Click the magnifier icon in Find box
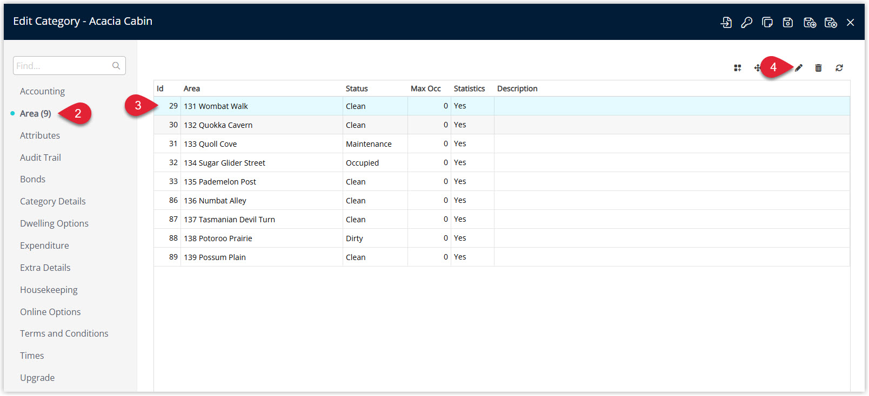Viewport: 869px width, 396px height. [116, 66]
